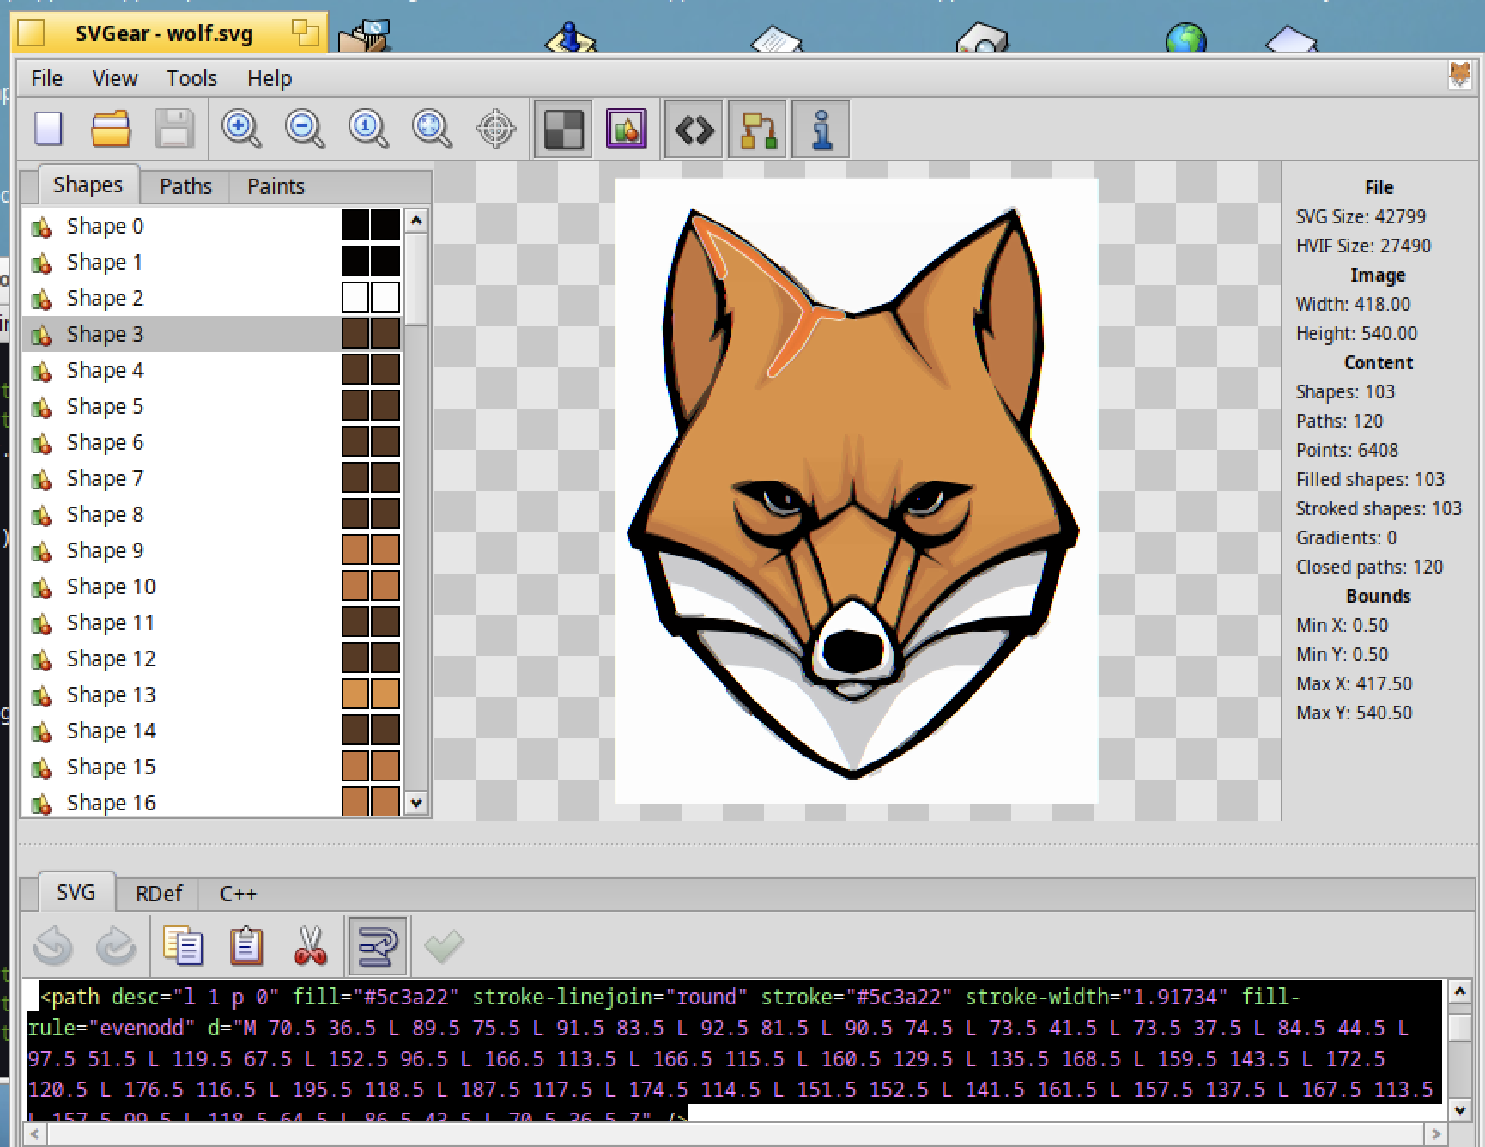Click the Zoom Out magnifier
Screen dimensions: 1485x1147
[x=305, y=130]
